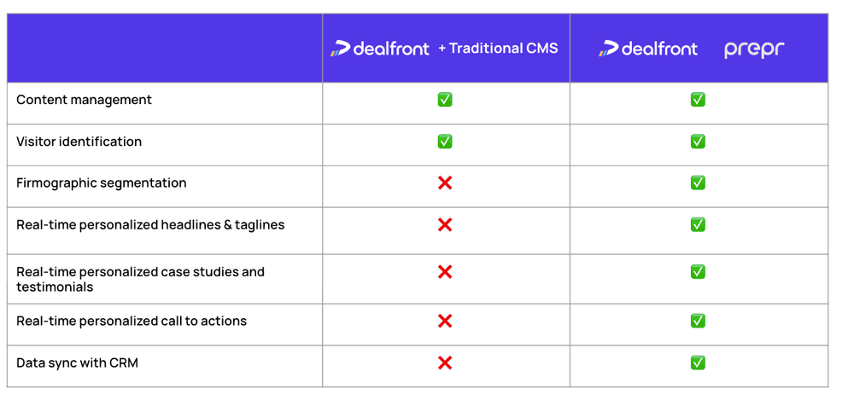
Task: Click green check for Firmographic segmentation
Action: (x=698, y=183)
